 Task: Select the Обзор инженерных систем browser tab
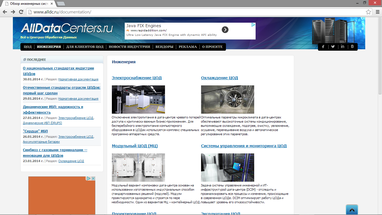coord(29,4)
